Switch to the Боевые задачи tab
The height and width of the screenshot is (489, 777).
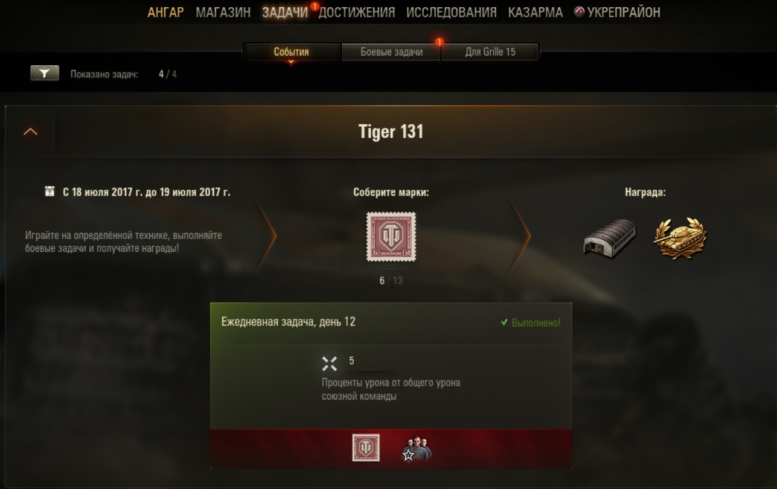(x=391, y=52)
